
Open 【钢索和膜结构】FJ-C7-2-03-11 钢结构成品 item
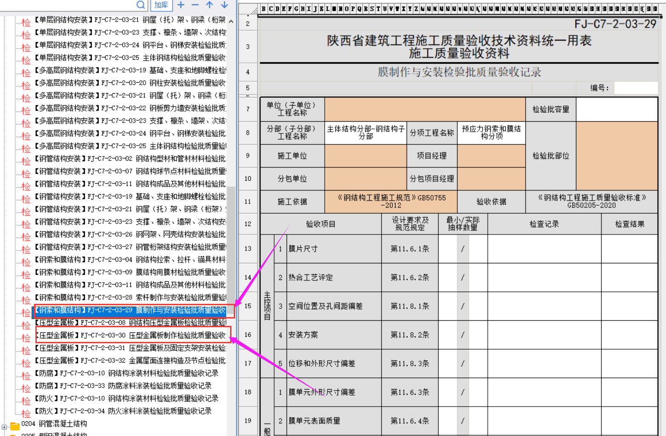[x=130, y=285]
